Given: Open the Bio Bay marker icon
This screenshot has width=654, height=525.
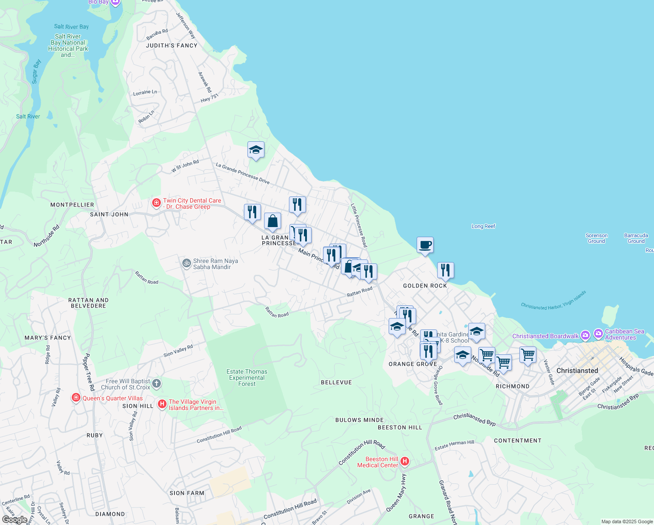Looking at the screenshot, I should [x=115, y=2].
